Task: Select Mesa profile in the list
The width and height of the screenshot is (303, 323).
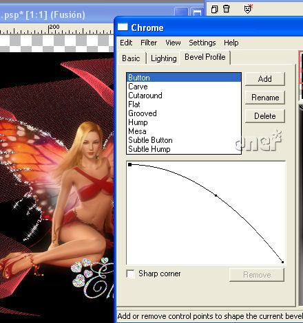Action: (184, 131)
